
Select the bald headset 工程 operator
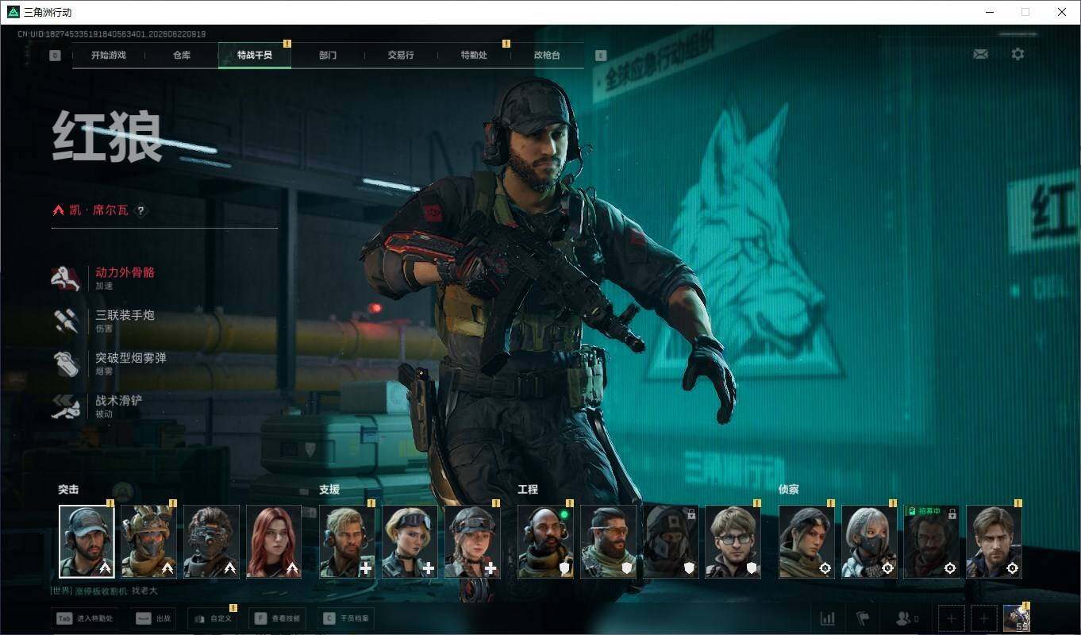click(x=545, y=541)
